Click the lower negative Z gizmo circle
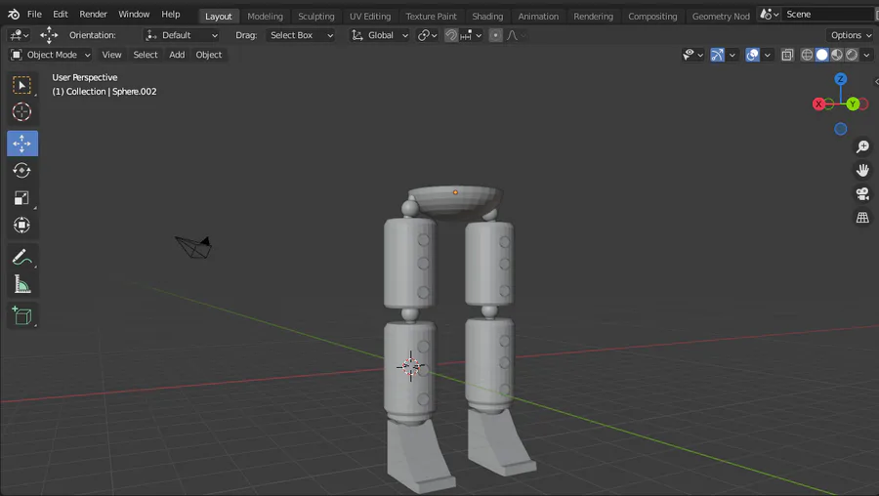 840,129
